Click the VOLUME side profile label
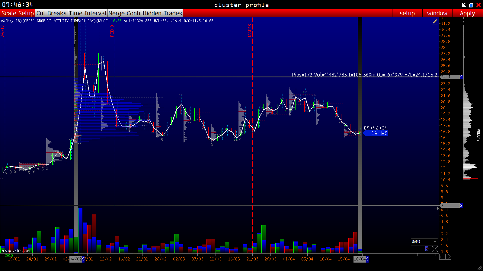This screenshot has width=483, height=271. [478, 135]
